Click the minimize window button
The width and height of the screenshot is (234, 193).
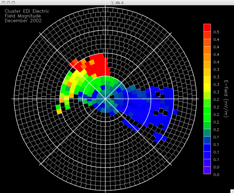tap(8, 2)
